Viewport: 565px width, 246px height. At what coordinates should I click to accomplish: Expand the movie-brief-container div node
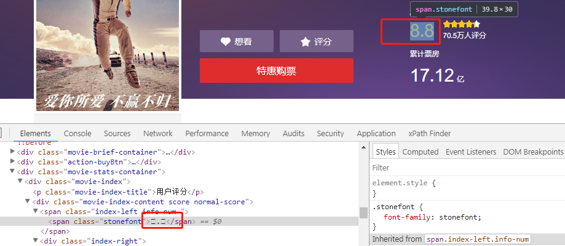[x=14, y=152]
